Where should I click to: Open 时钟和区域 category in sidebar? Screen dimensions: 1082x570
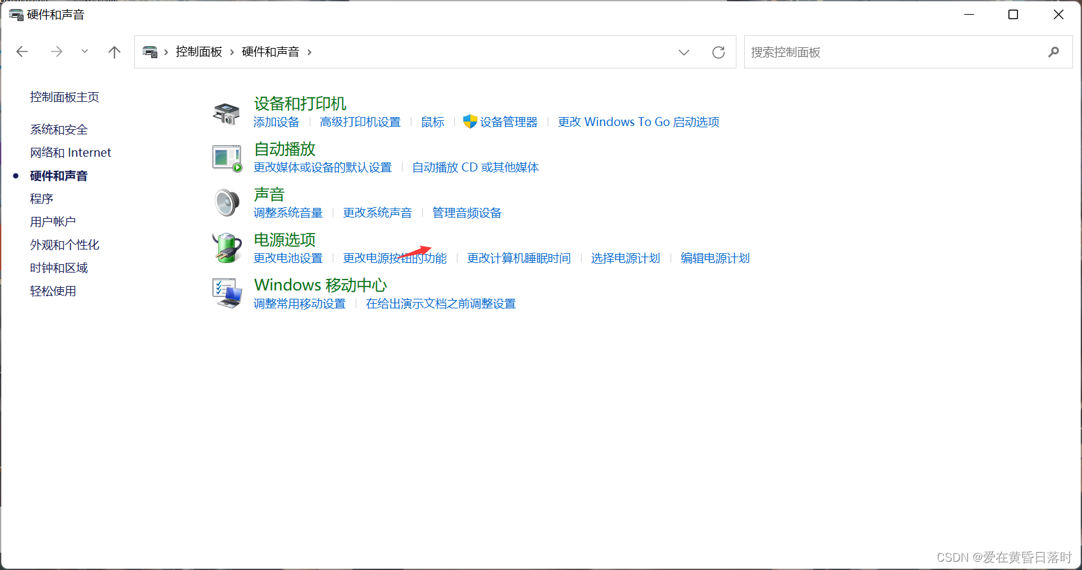click(59, 268)
